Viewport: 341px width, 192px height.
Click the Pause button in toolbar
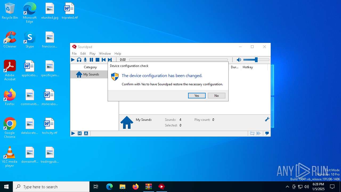click(x=91, y=60)
